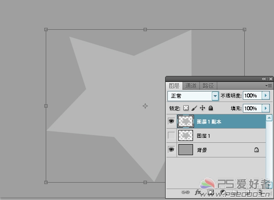The height and width of the screenshot is (200, 274).
Task: Hide the 背景 layer
Action: pos(171,150)
